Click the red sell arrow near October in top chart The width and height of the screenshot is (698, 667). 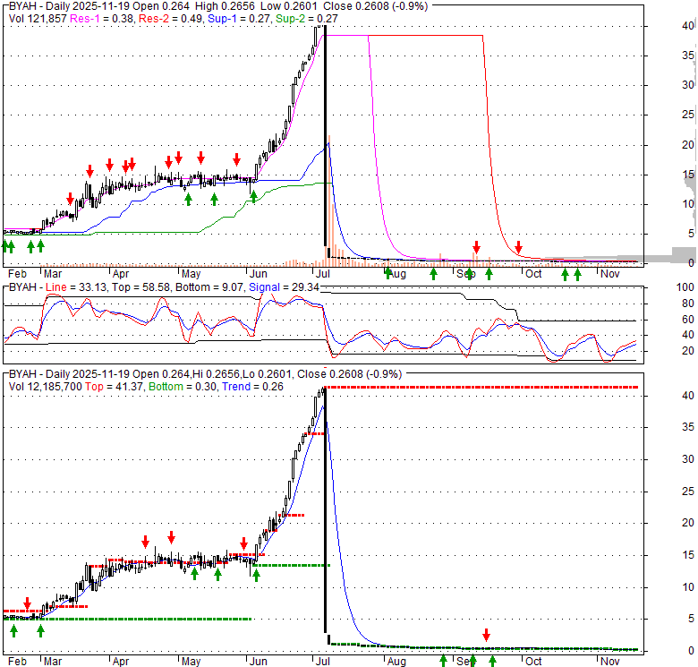click(x=518, y=247)
